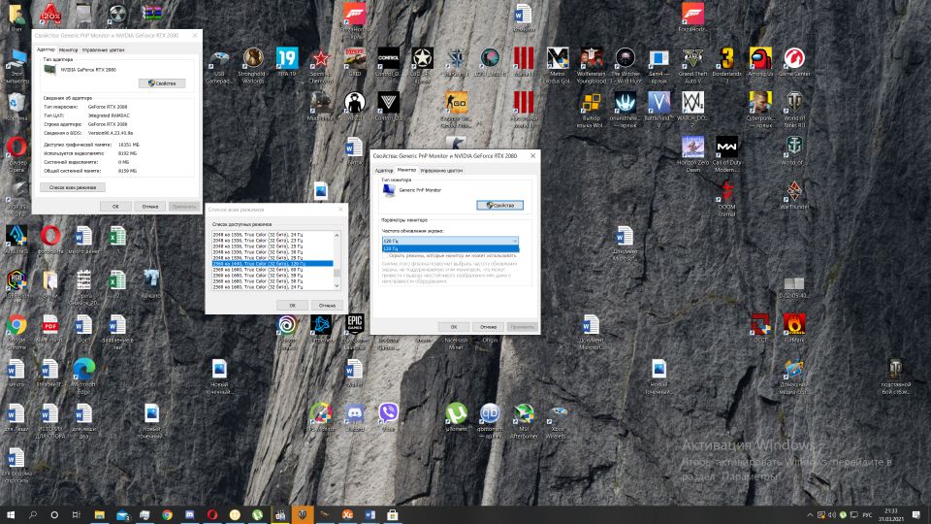This screenshot has height=524, width=931.
Task: Switch to the Монитор tab in the left dialog
Action: [69, 49]
